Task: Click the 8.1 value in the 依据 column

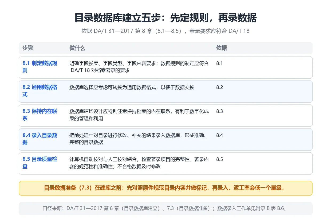Action: click(x=219, y=63)
